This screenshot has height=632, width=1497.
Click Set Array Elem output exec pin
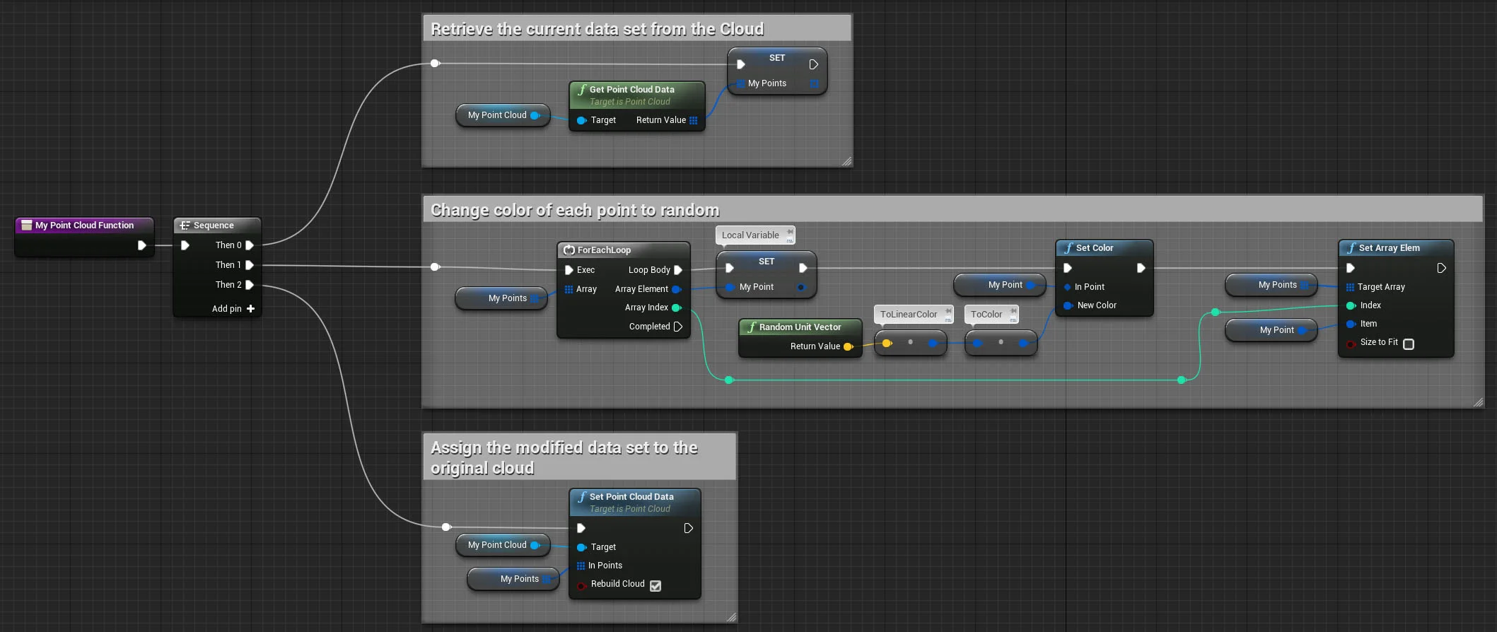(1441, 268)
